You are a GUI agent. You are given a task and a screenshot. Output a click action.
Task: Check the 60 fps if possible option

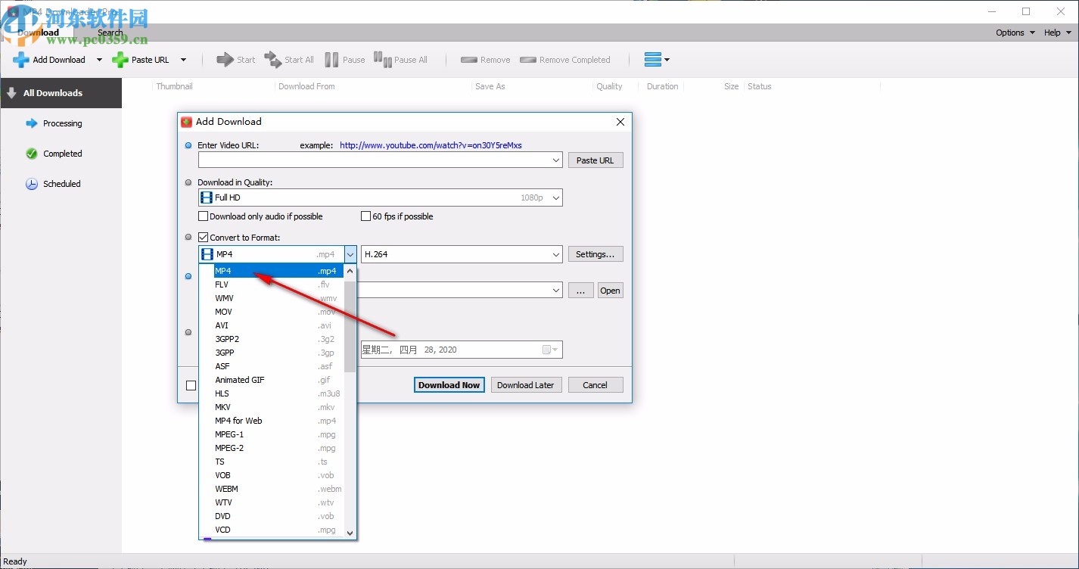(x=365, y=216)
